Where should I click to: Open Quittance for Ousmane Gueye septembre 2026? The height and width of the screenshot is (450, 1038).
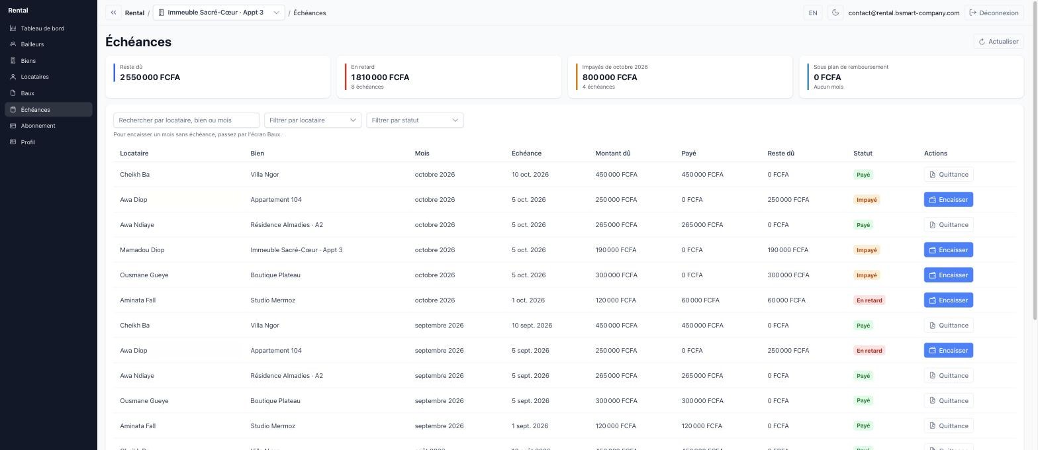tap(948, 401)
